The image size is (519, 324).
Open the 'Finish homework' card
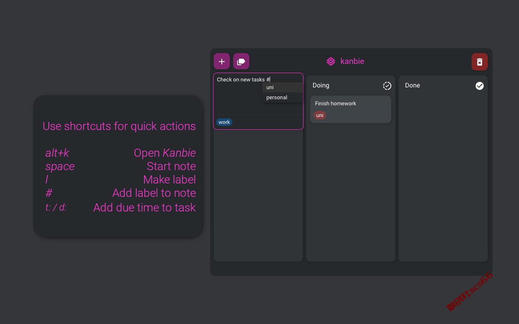(351, 109)
